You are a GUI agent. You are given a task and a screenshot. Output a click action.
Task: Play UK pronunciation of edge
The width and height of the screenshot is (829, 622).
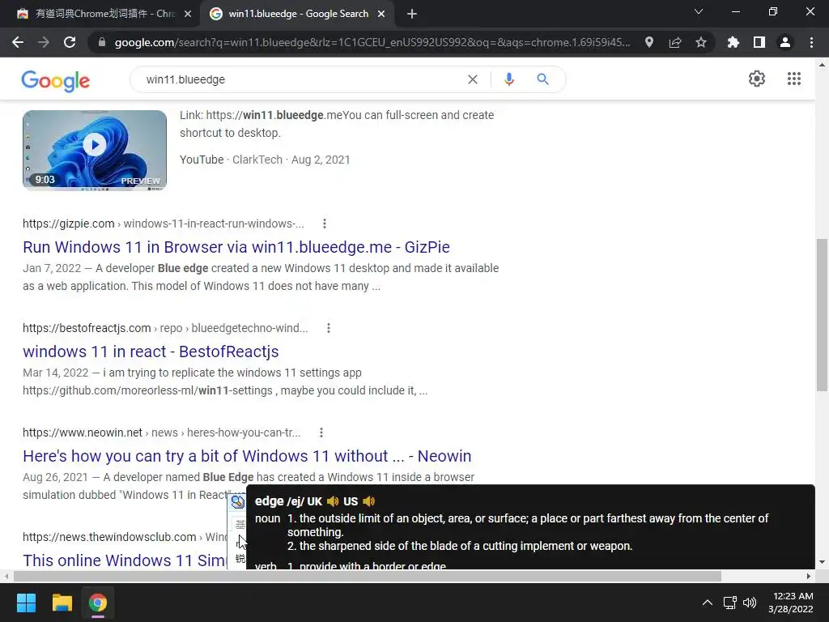[x=333, y=501]
